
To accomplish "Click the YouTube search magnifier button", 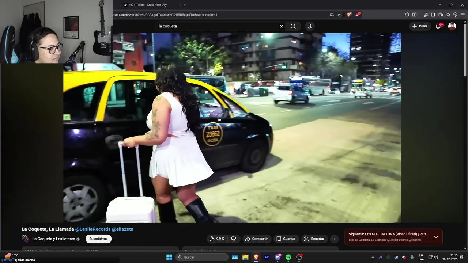I will pos(293,26).
